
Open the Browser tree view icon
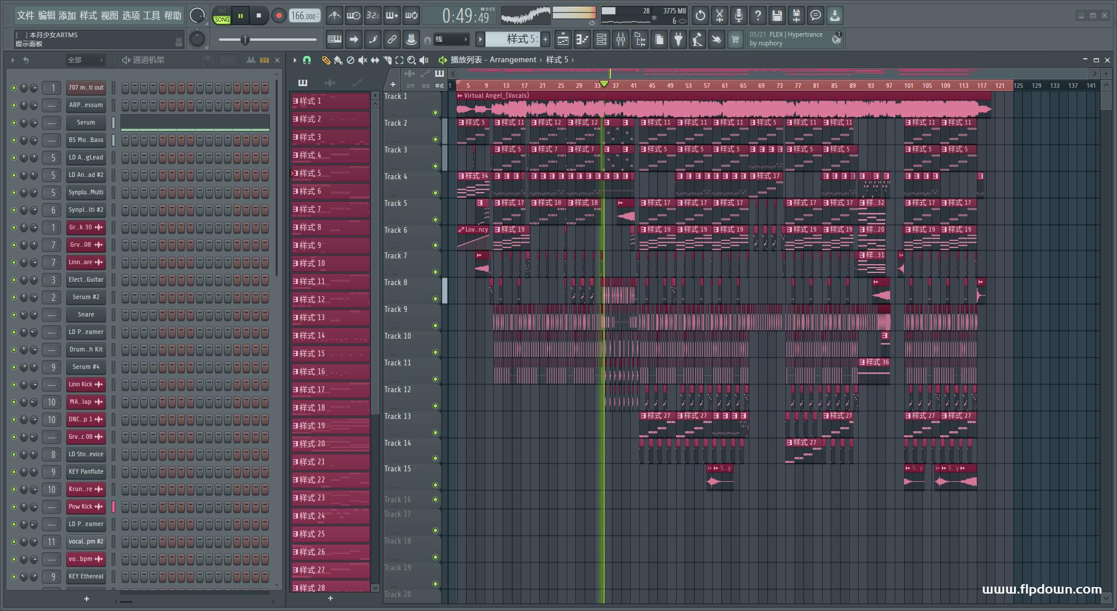640,40
